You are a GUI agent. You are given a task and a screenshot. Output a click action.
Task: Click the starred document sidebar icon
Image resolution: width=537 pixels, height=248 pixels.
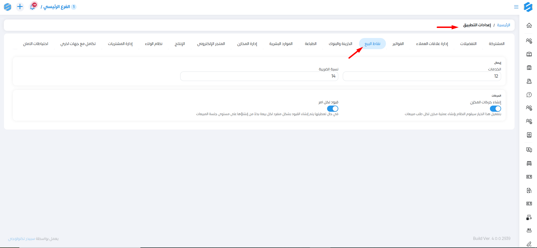click(x=529, y=135)
